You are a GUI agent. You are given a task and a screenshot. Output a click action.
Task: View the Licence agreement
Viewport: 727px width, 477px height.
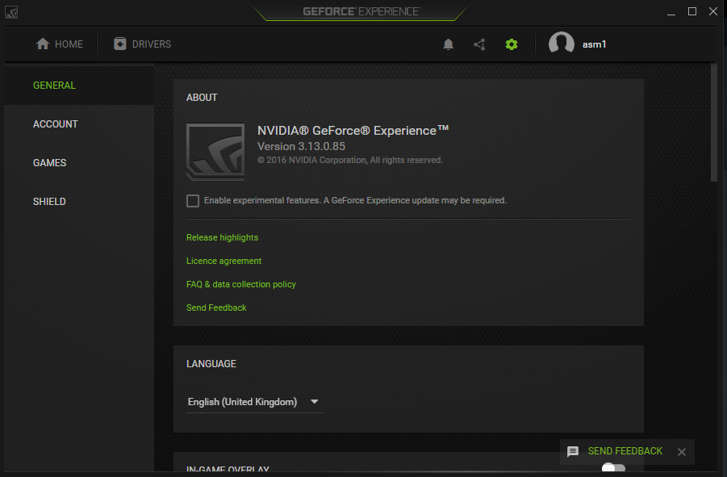pyautogui.click(x=224, y=261)
